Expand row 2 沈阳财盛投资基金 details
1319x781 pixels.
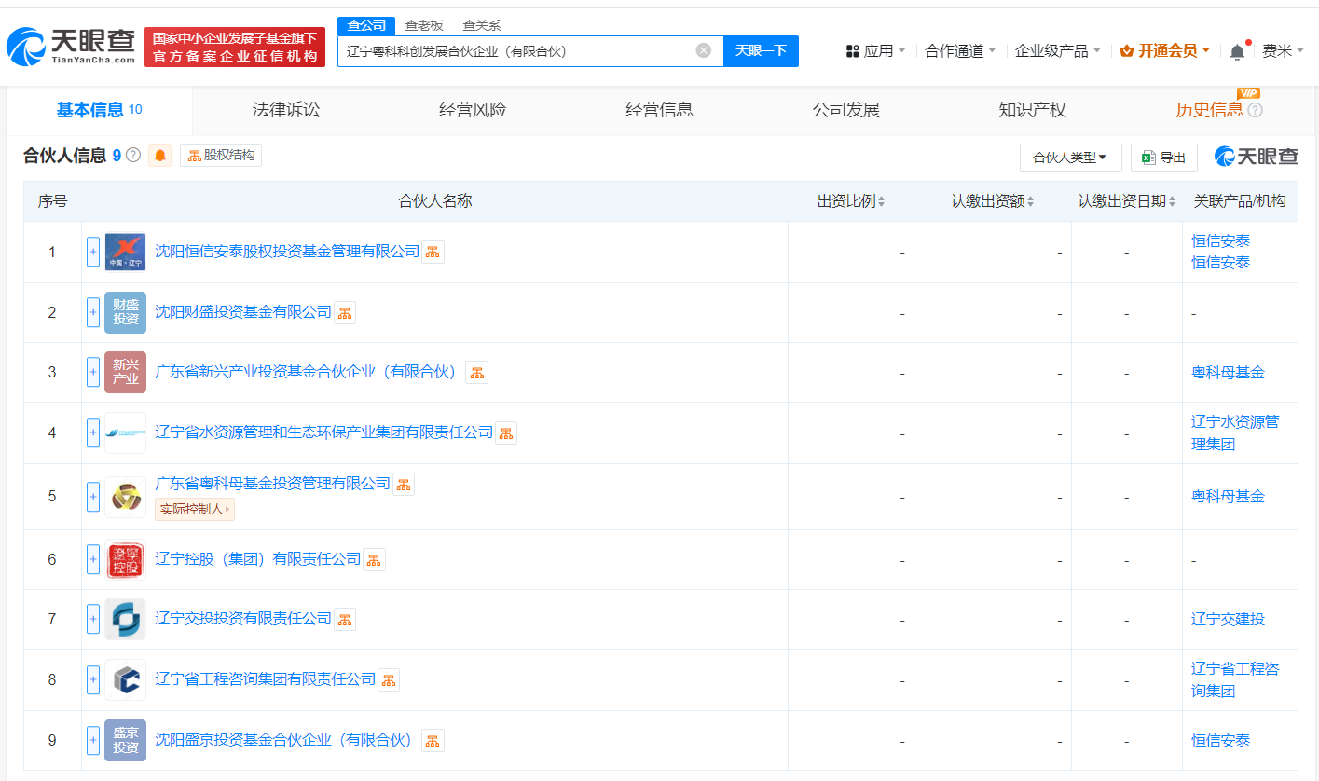(x=93, y=312)
